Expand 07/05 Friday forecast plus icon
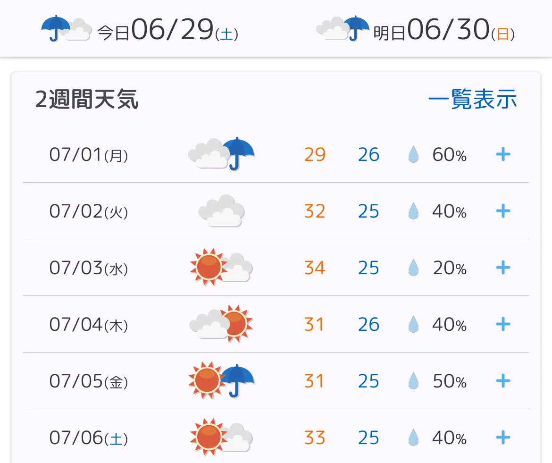This screenshot has height=463, width=552. click(503, 381)
